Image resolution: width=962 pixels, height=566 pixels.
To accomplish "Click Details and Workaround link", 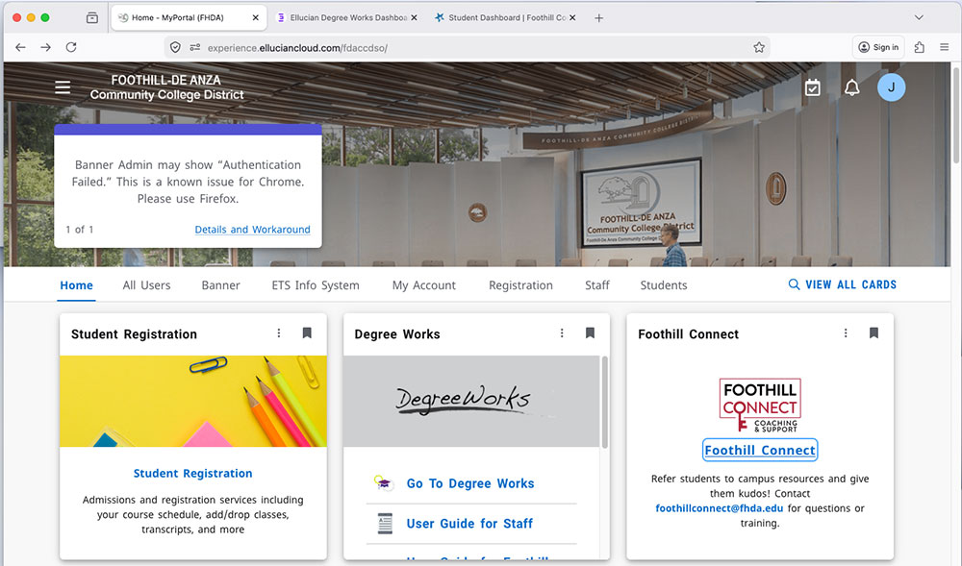I will pos(252,230).
